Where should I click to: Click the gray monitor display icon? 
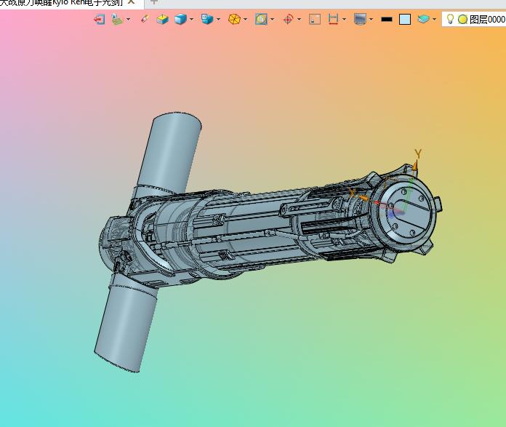pyautogui.click(x=360, y=20)
